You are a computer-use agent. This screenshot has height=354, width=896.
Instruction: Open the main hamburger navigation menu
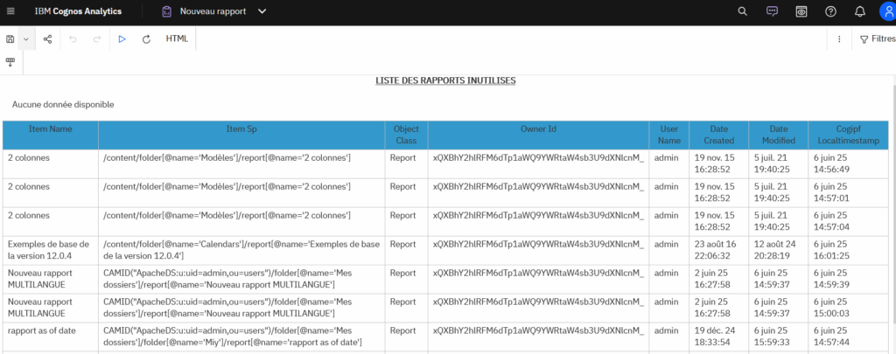[10, 11]
